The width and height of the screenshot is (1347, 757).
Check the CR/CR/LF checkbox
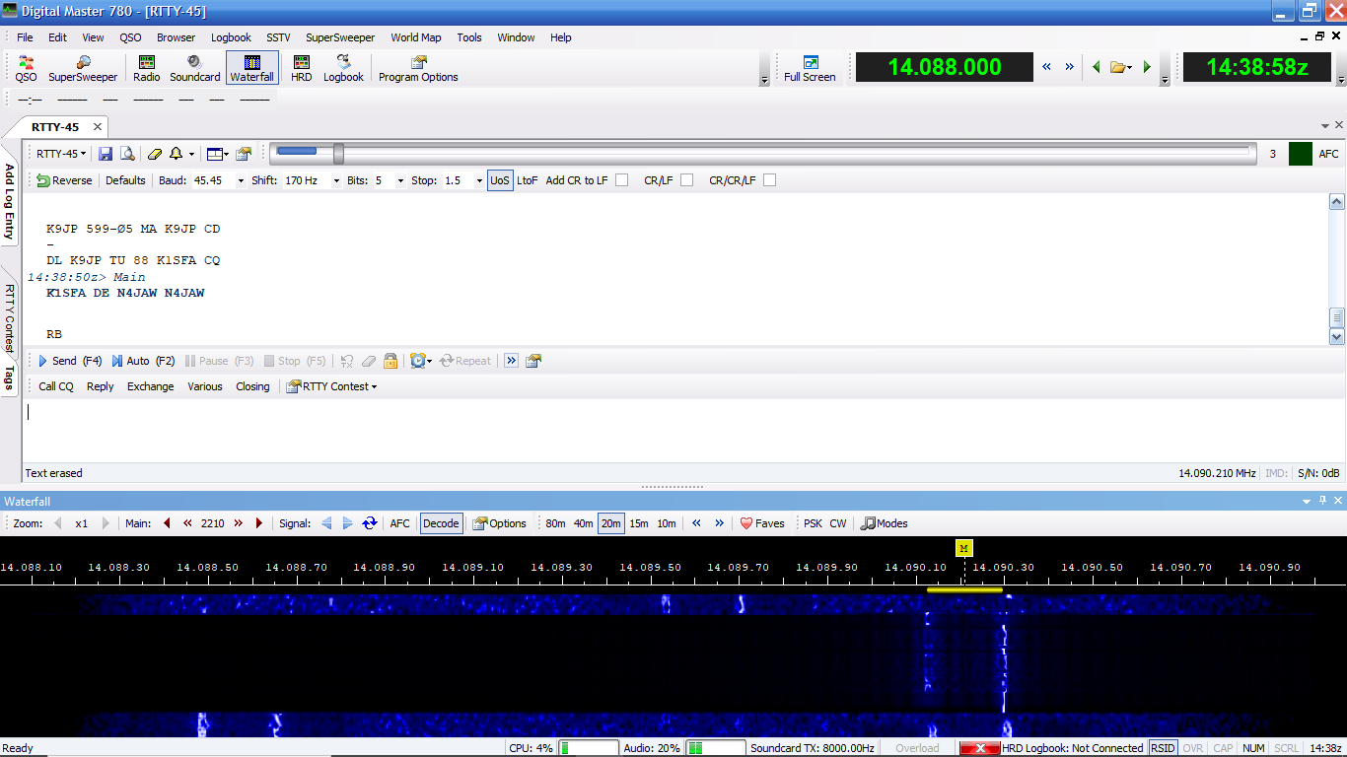coord(769,180)
